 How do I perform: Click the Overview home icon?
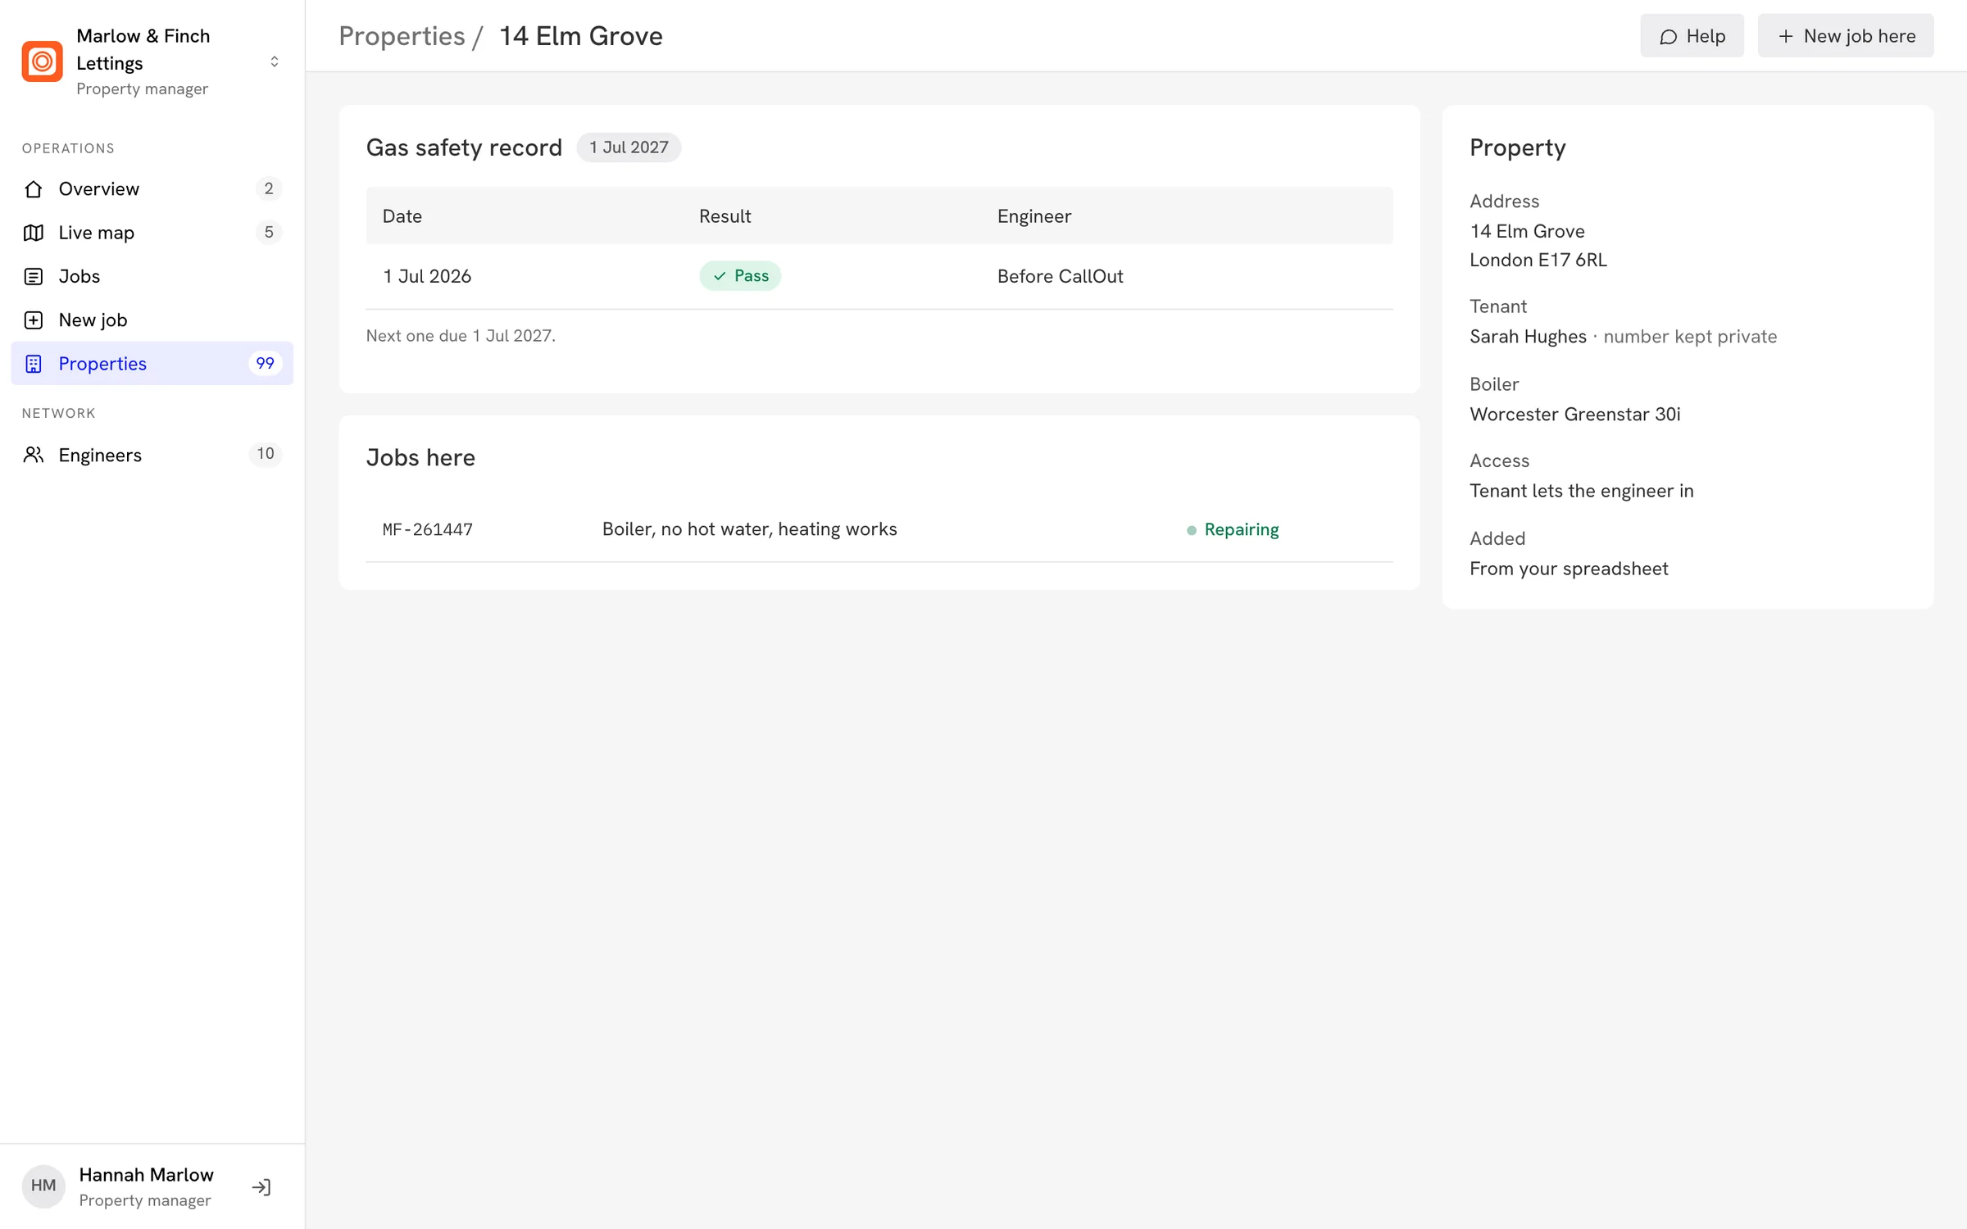(34, 189)
